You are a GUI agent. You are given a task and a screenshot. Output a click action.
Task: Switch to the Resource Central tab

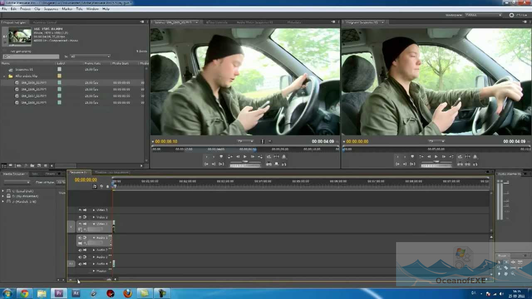click(45, 22)
